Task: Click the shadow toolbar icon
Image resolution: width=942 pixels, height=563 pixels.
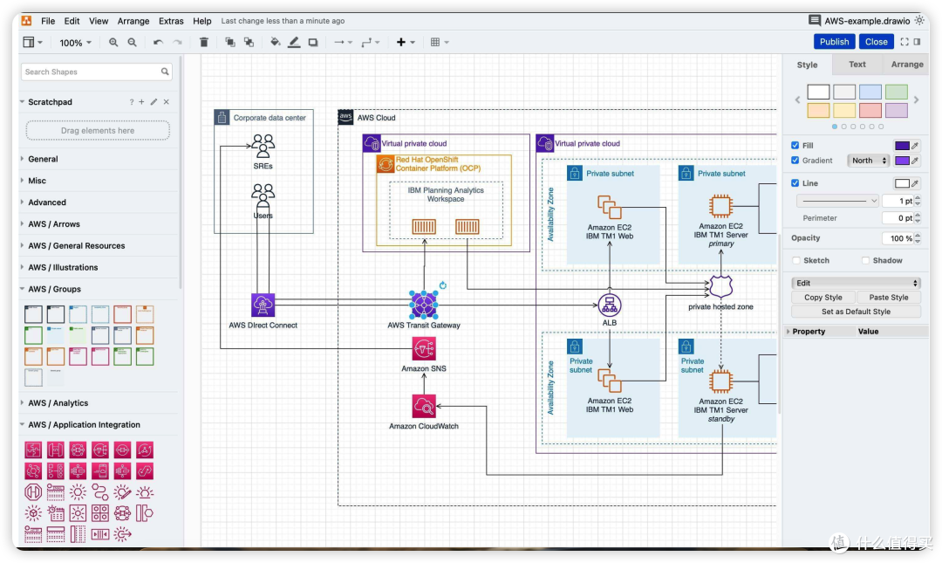Action: 313,42
